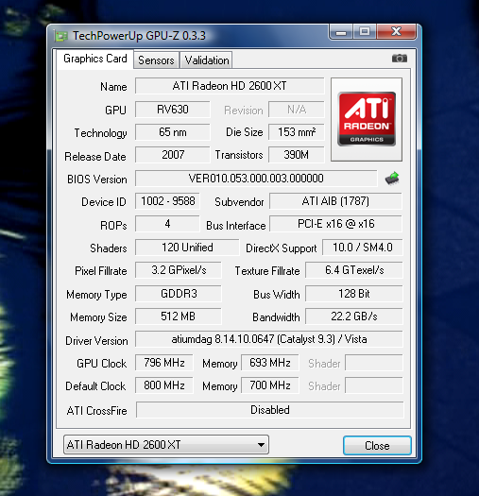The height and width of the screenshot is (496, 479).
Task: Click the Shaders field 120 Unified
Action: point(187,247)
